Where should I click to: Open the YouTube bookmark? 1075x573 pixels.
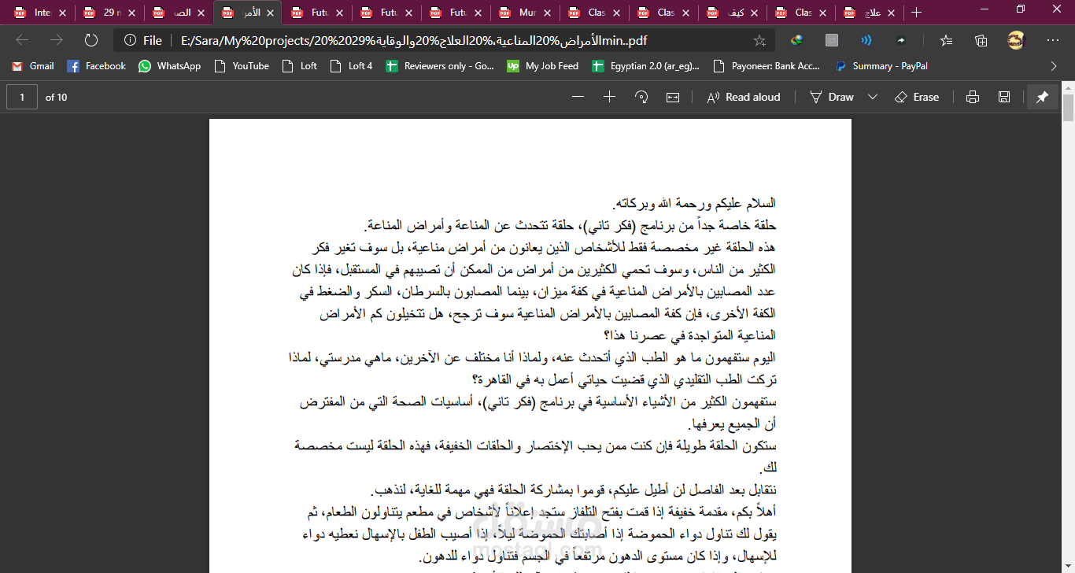[x=242, y=66]
